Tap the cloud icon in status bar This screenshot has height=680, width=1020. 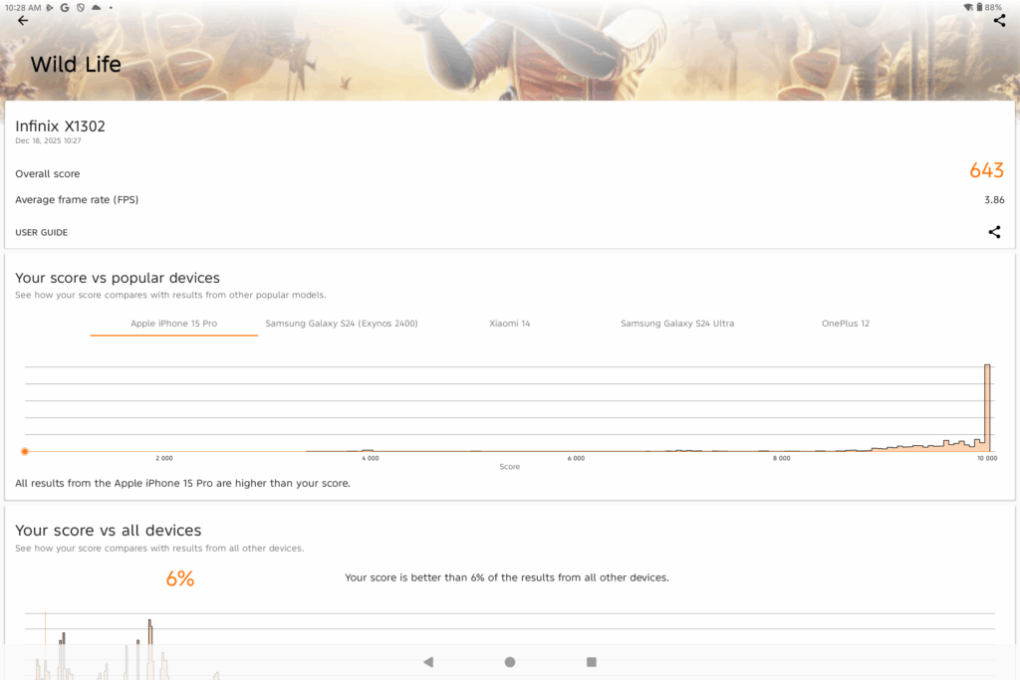coord(96,7)
